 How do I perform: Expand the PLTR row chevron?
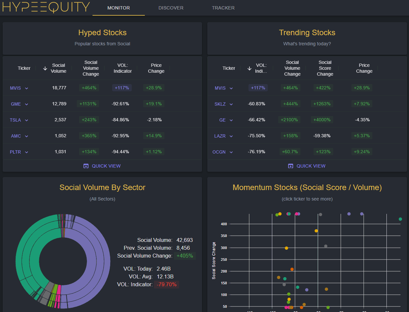[26, 152]
